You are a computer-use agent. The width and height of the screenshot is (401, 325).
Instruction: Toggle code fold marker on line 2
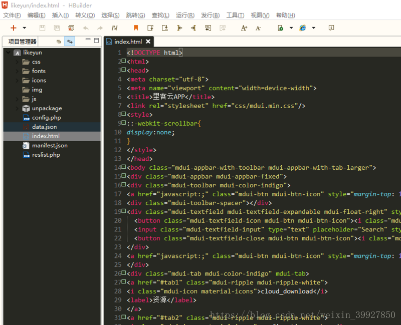[x=124, y=61]
